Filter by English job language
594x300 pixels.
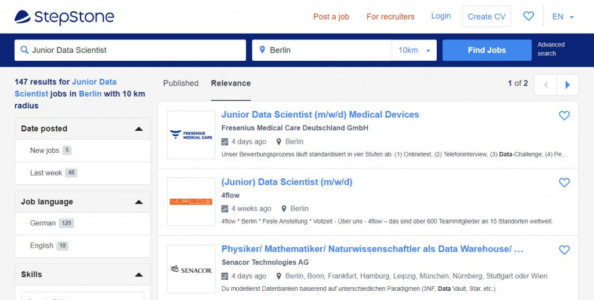[x=42, y=246]
